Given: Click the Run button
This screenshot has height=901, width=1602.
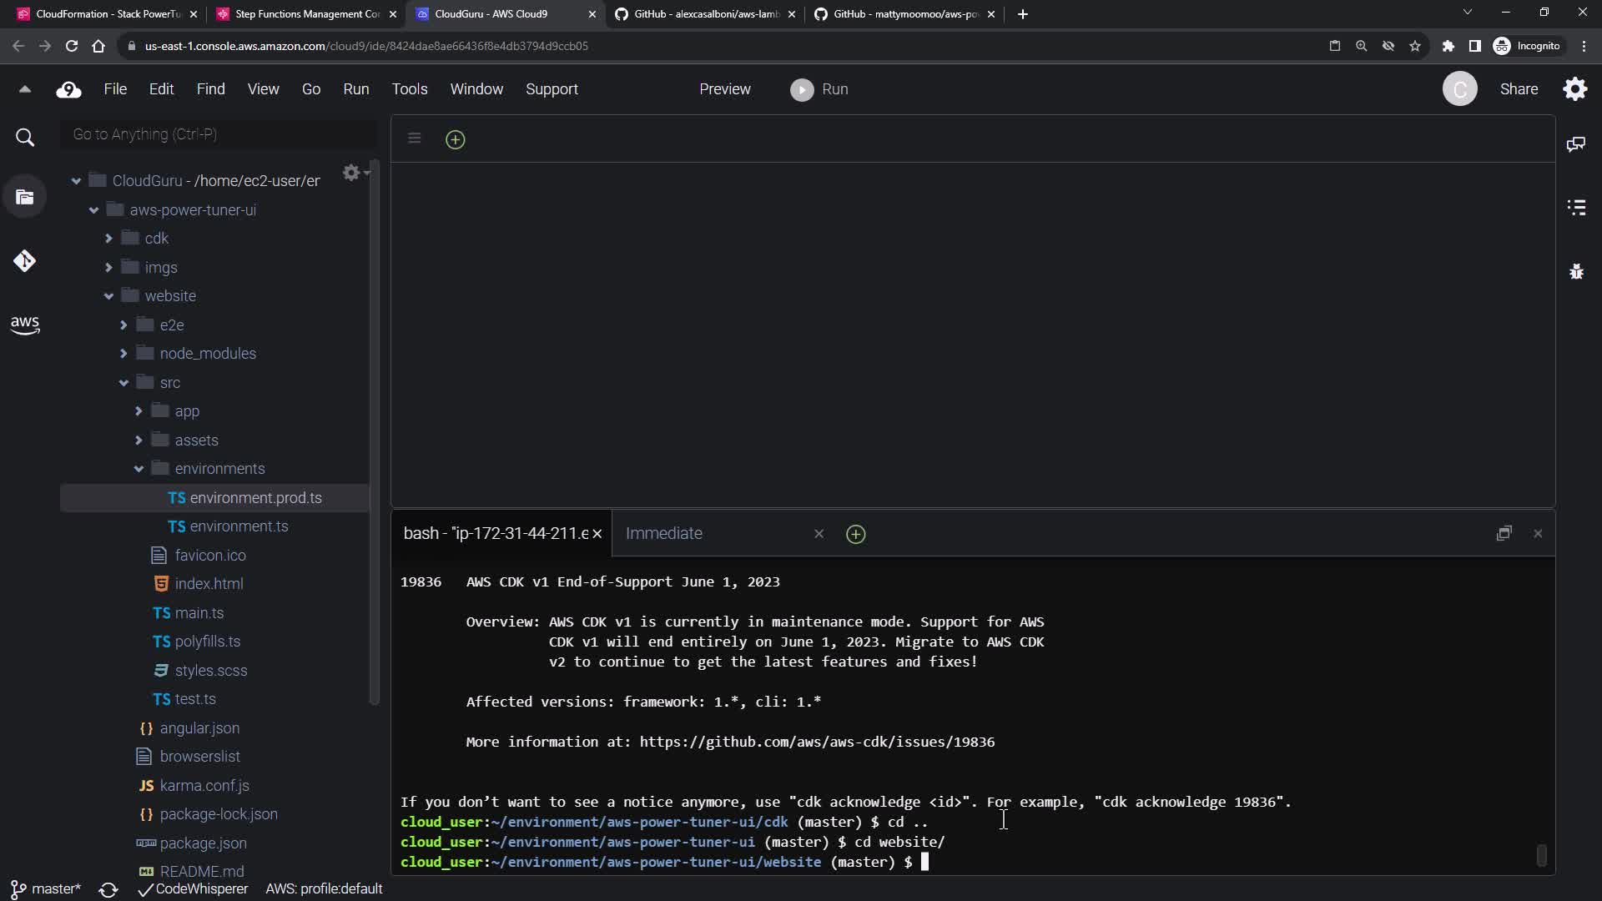Looking at the screenshot, I should pyautogui.click(x=819, y=89).
